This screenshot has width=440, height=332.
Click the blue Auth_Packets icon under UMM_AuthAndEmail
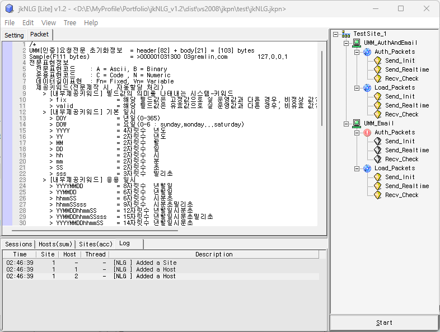pos(367,52)
